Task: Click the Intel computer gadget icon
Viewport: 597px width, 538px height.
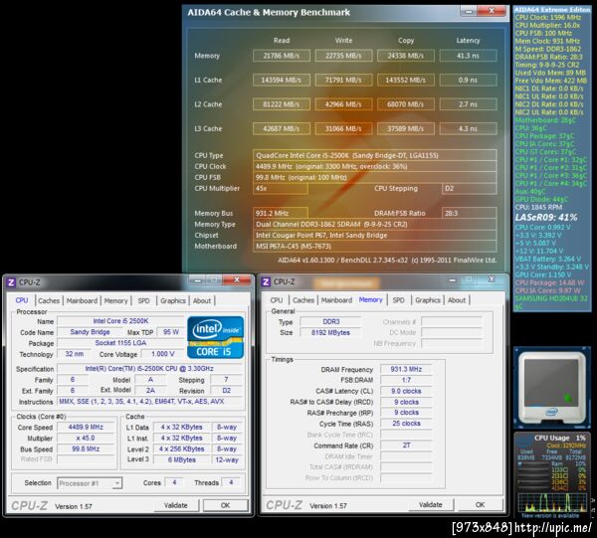Action: click(x=551, y=387)
